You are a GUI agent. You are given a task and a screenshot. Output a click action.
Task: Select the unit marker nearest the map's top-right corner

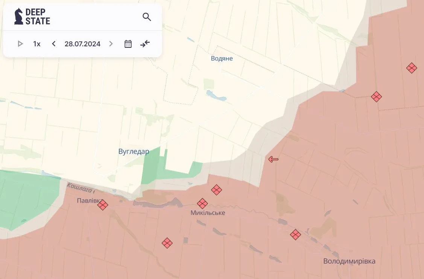[x=412, y=68]
